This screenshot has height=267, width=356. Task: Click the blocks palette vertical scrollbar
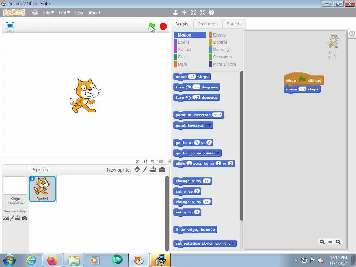(x=242, y=146)
